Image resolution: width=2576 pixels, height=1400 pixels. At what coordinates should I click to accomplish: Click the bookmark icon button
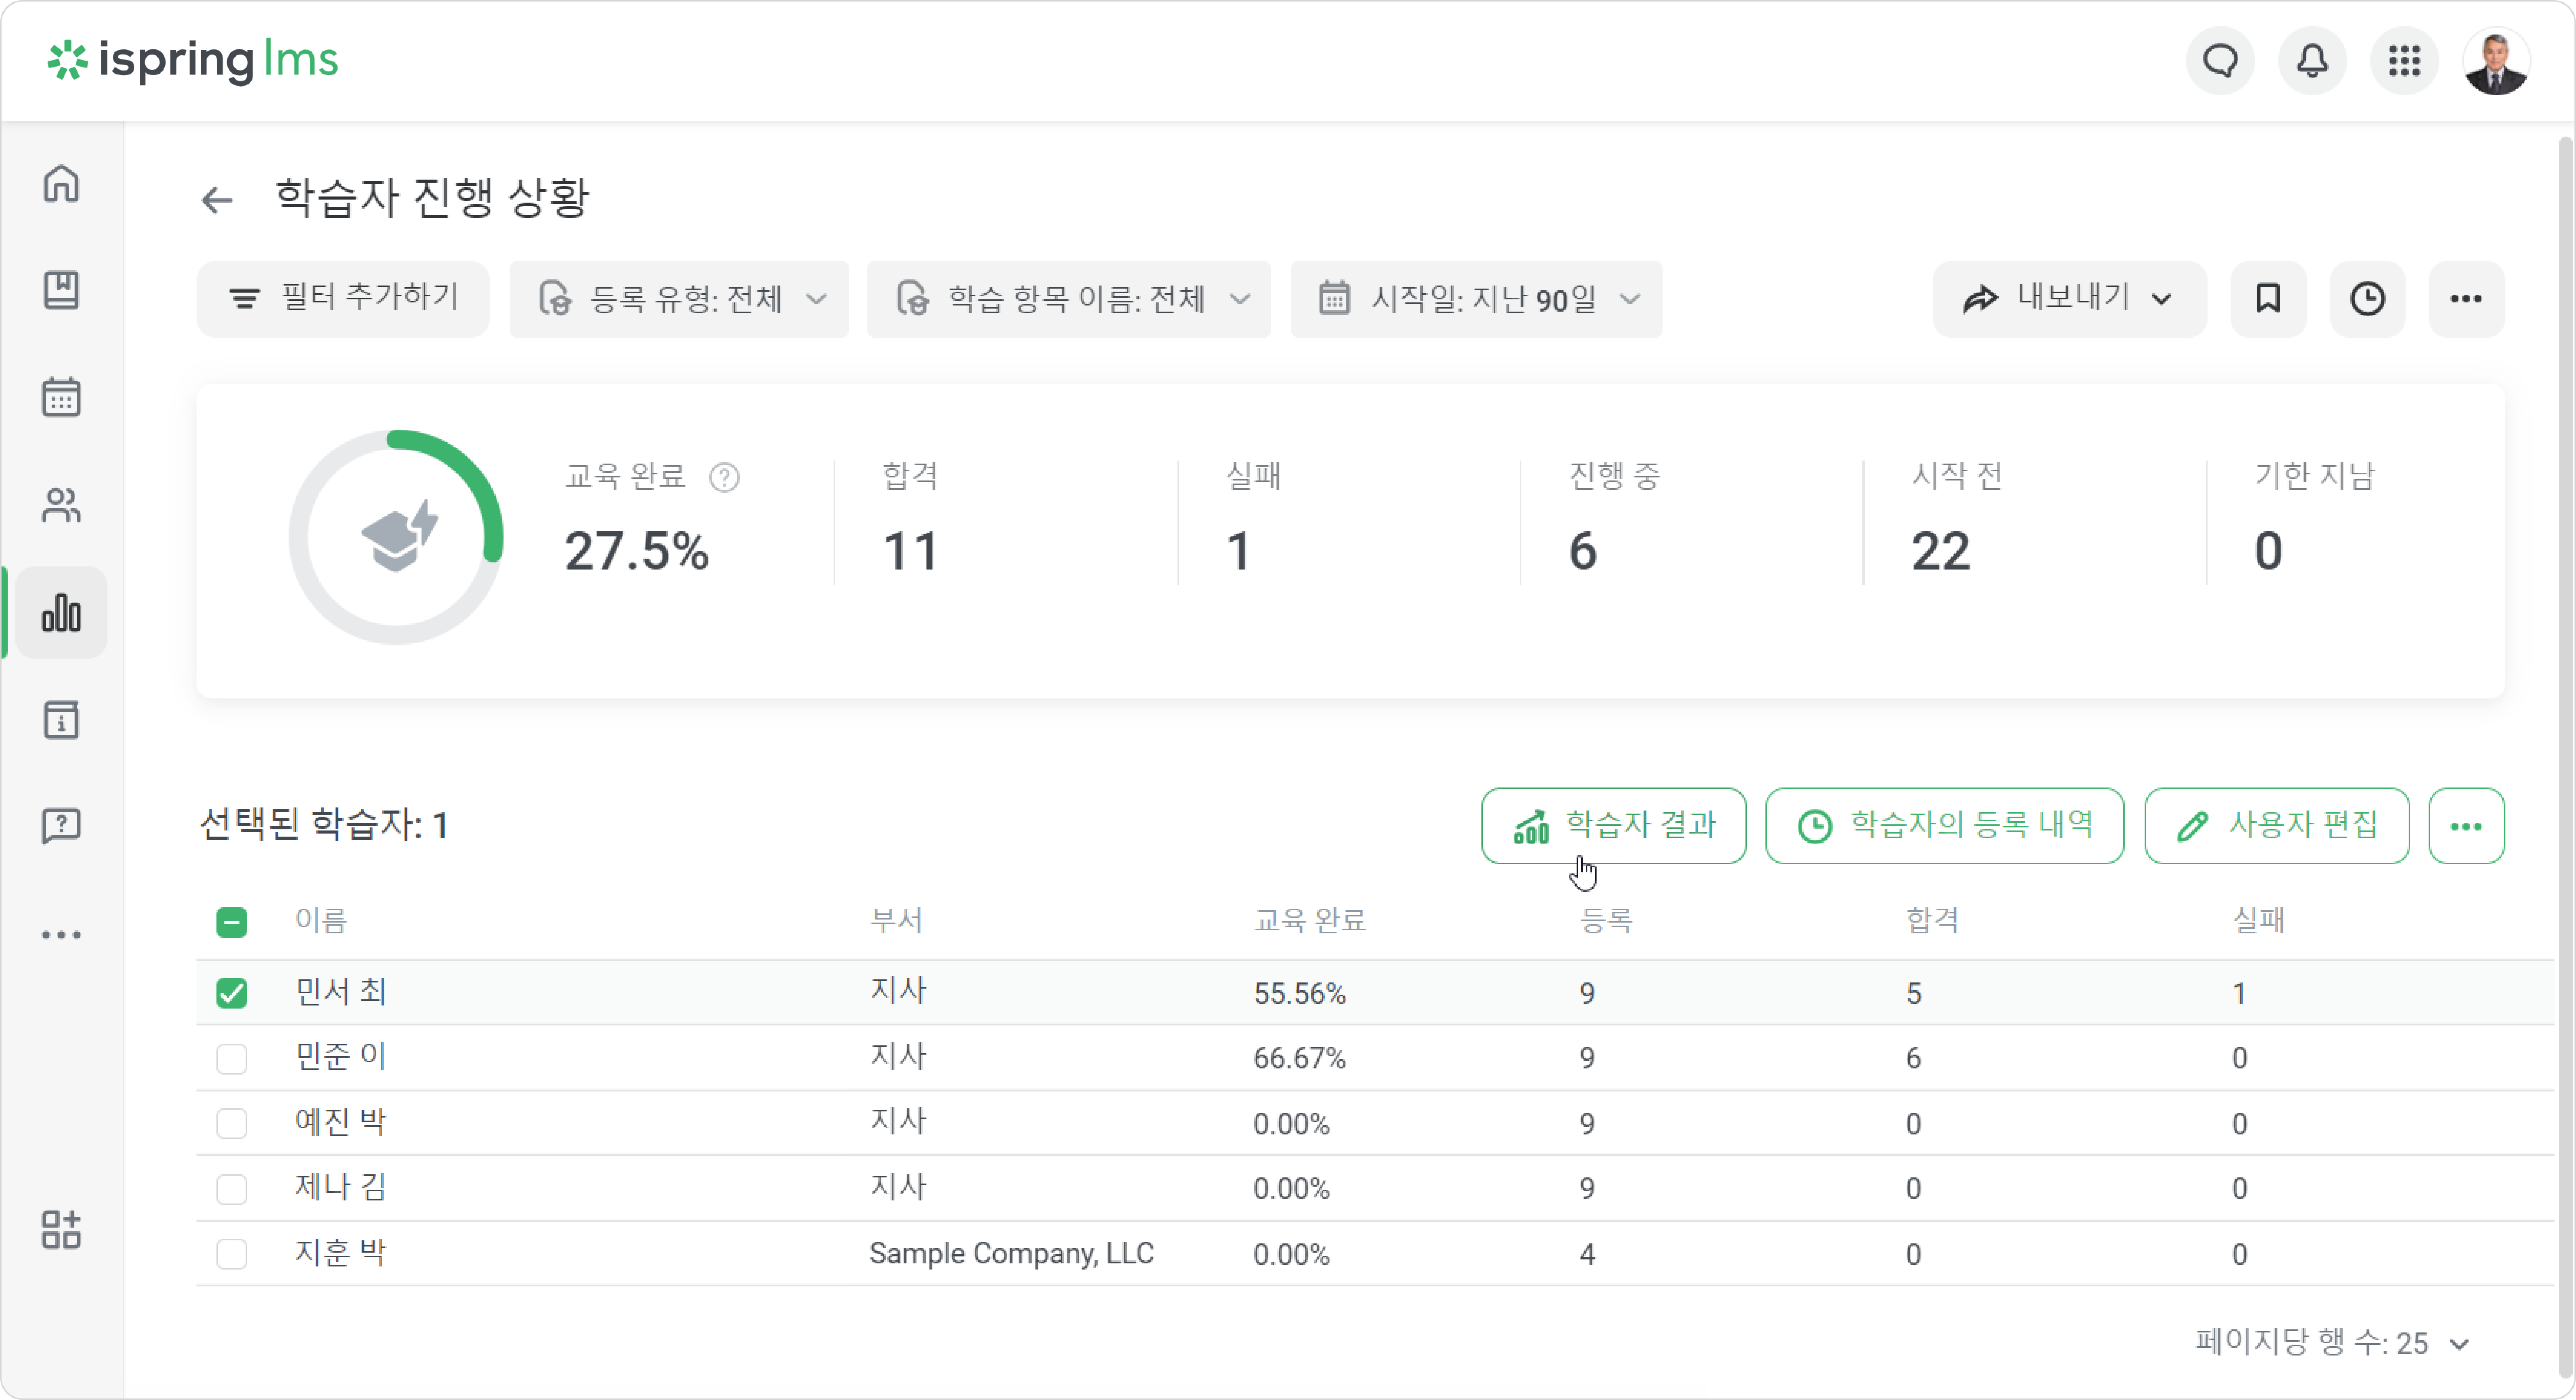coord(2268,299)
